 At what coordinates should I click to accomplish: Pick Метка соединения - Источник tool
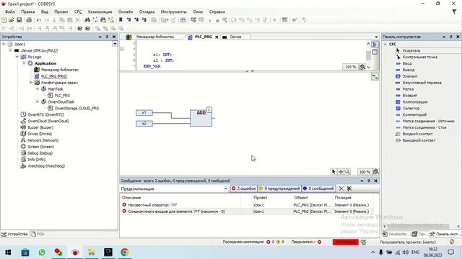(x=428, y=121)
